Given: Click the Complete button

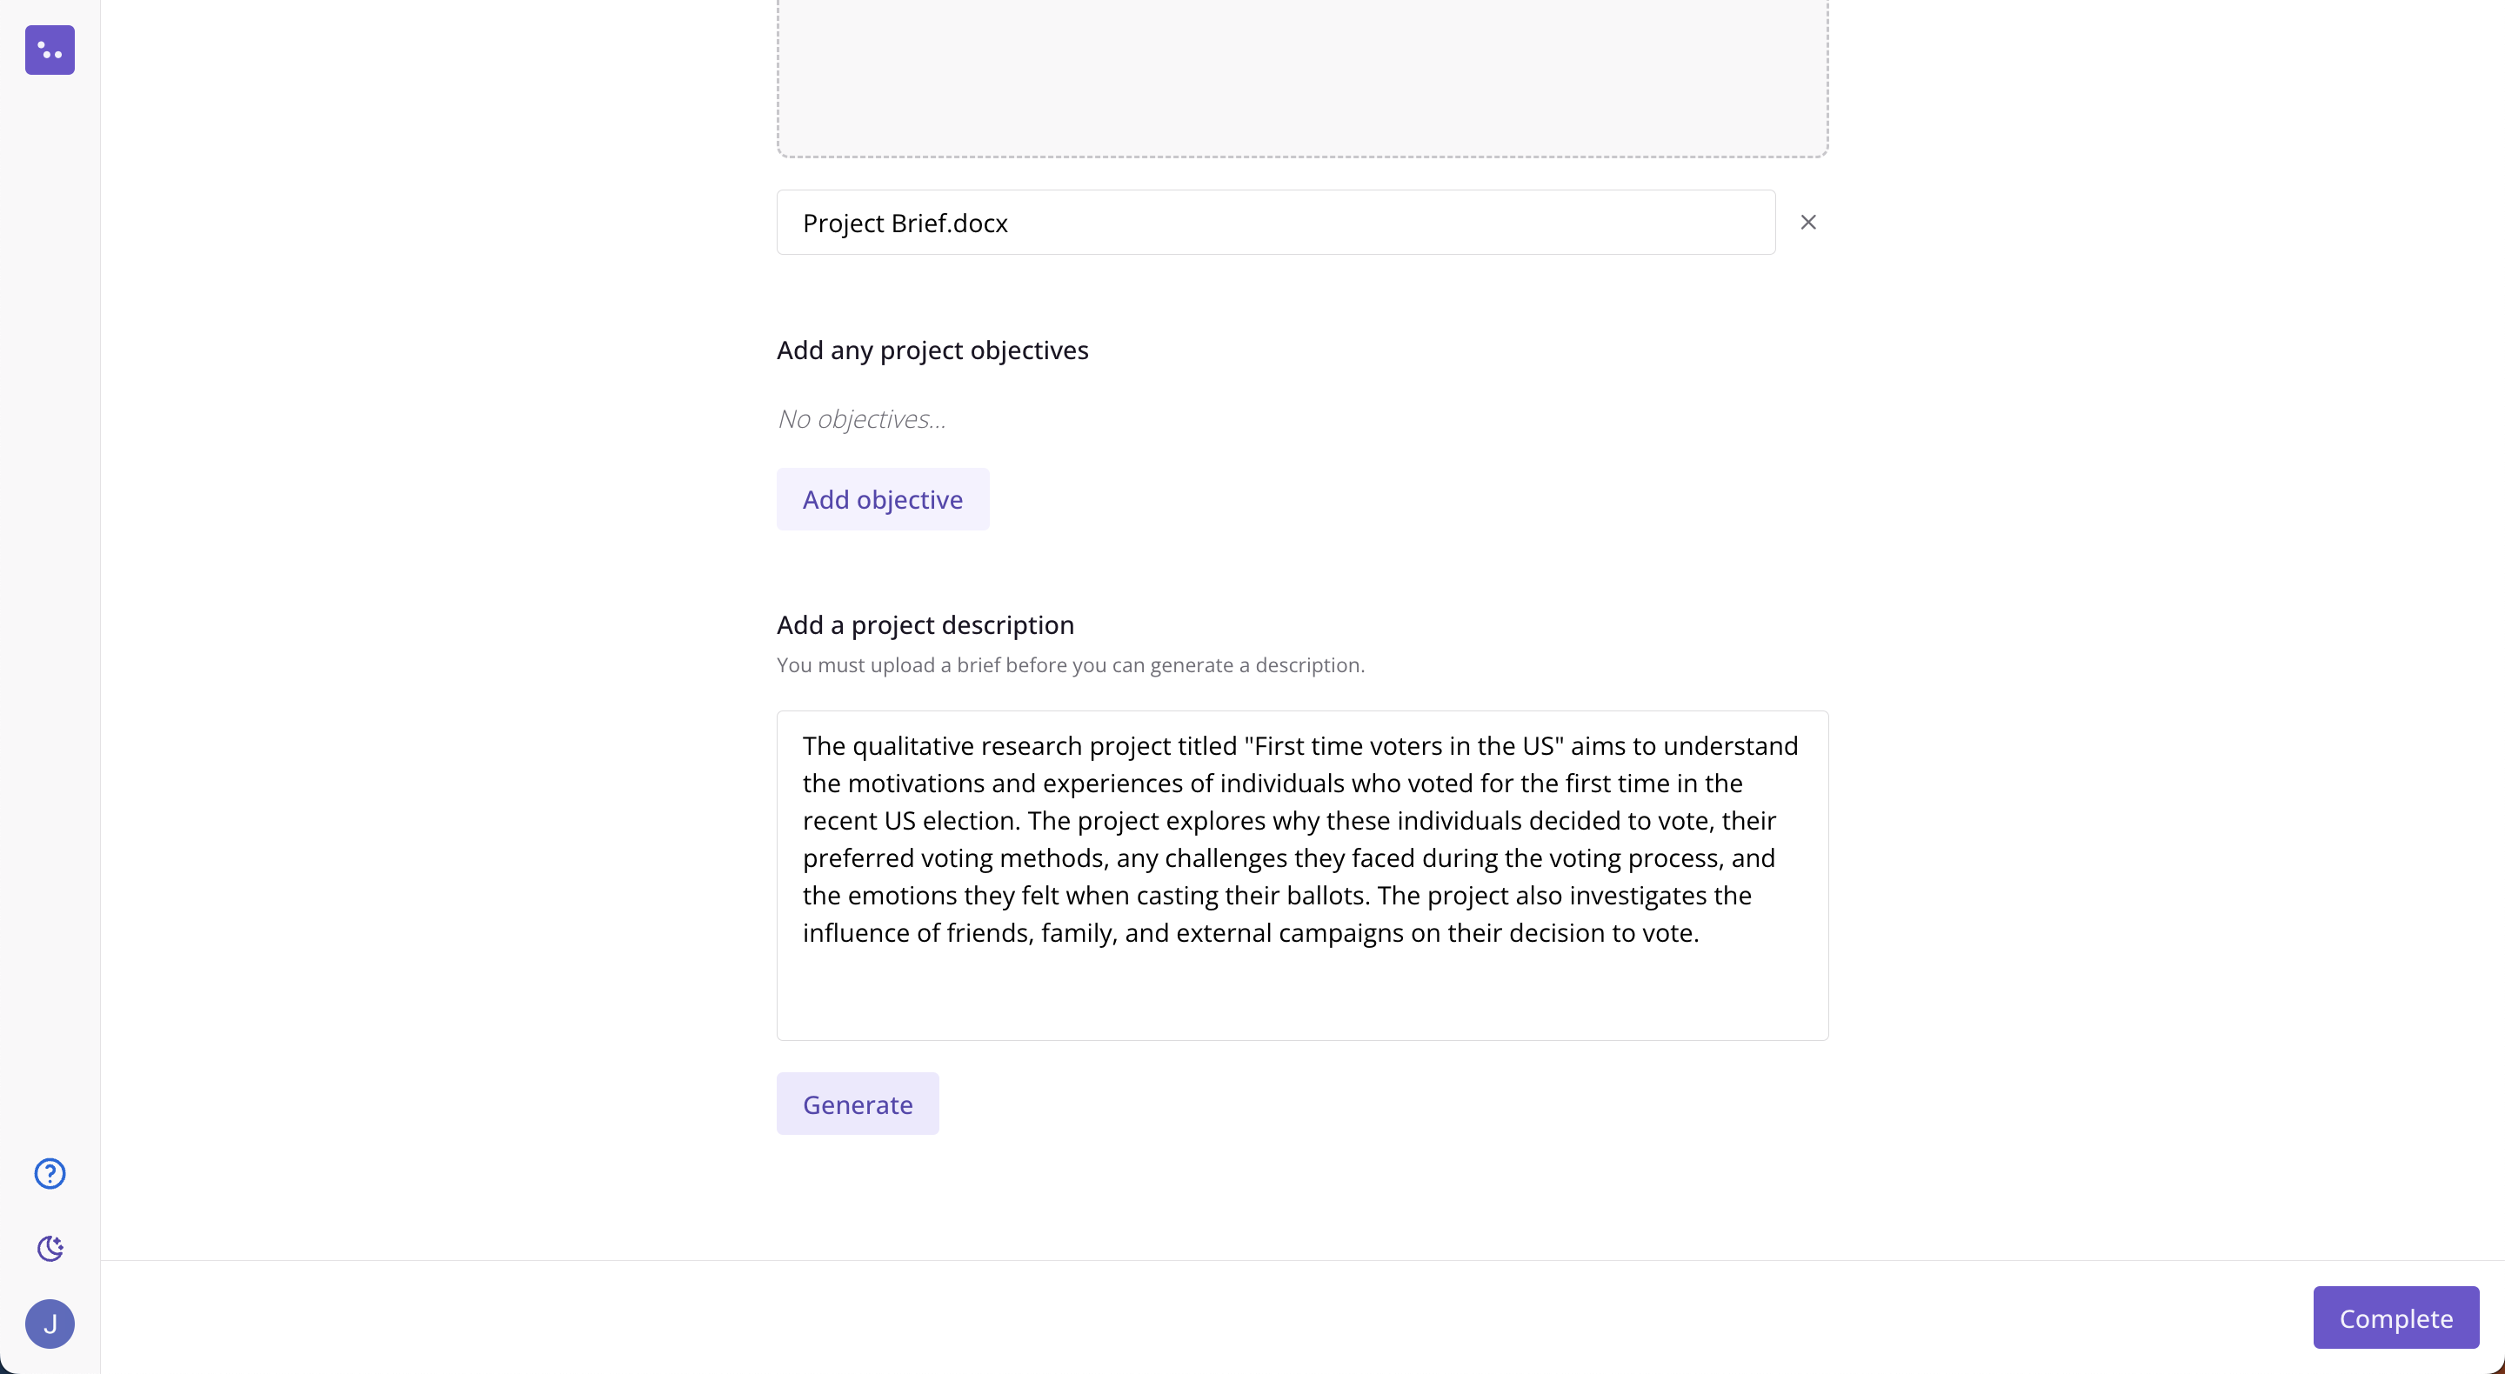Looking at the screenshot, I should pos(2396,1317).
